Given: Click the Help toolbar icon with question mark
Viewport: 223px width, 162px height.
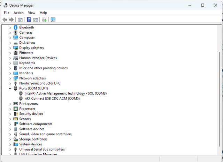Looking at the screenshot, I should tap(29, 20).
